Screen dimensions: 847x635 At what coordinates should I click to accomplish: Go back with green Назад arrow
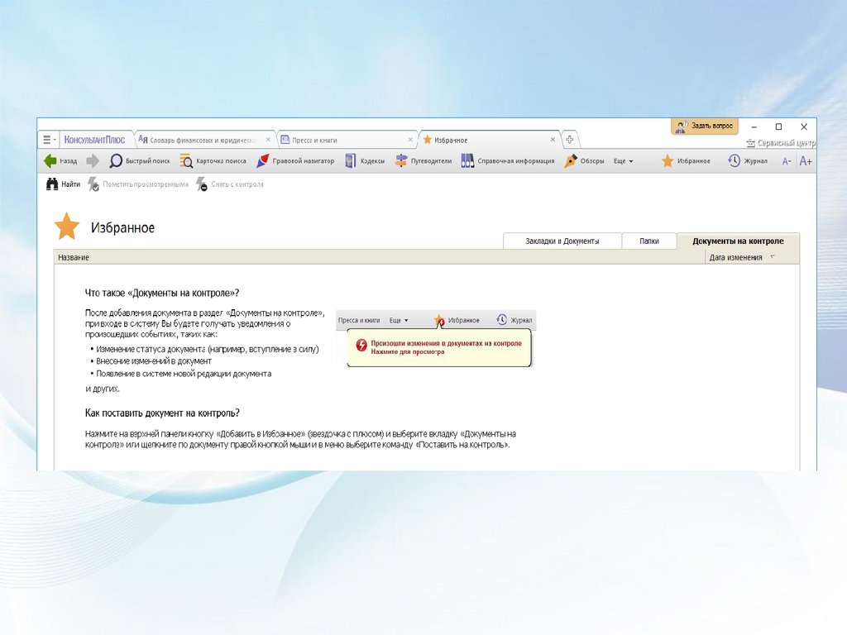click(x=60, y=161)
